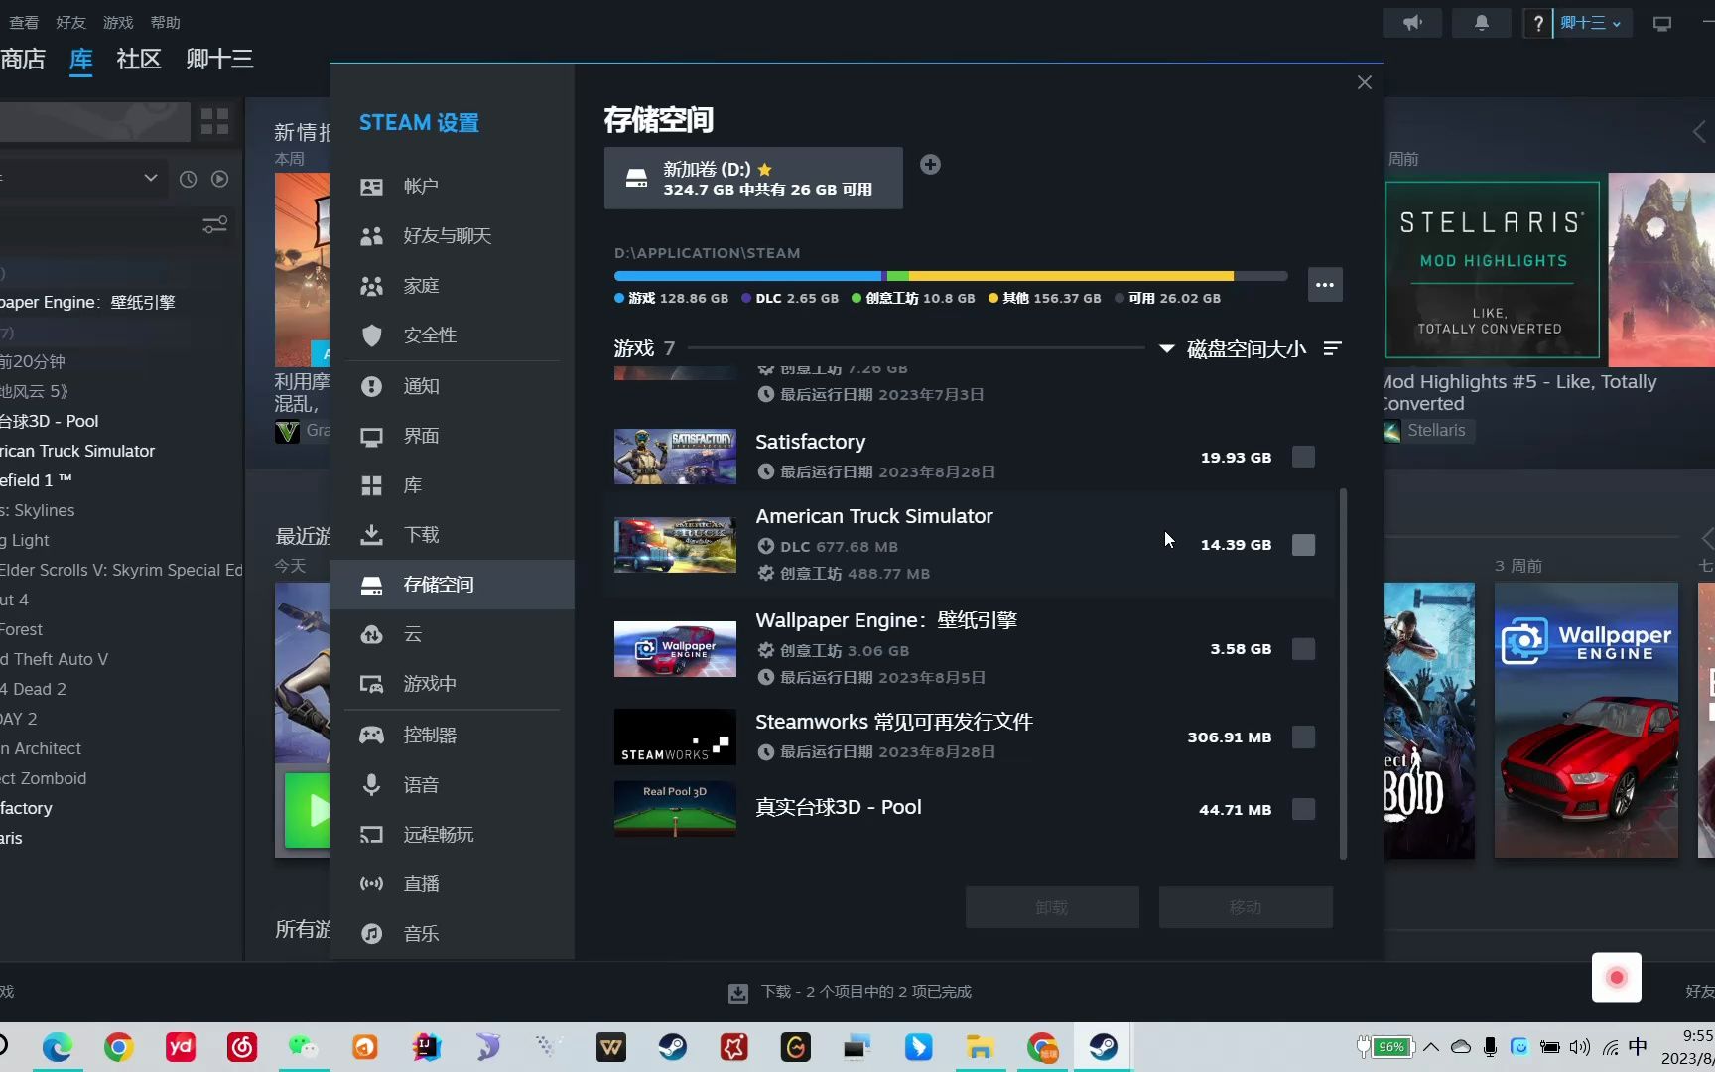Click the downloads status bar link
Viewport: 1715px width, 1072px height.
851,992
